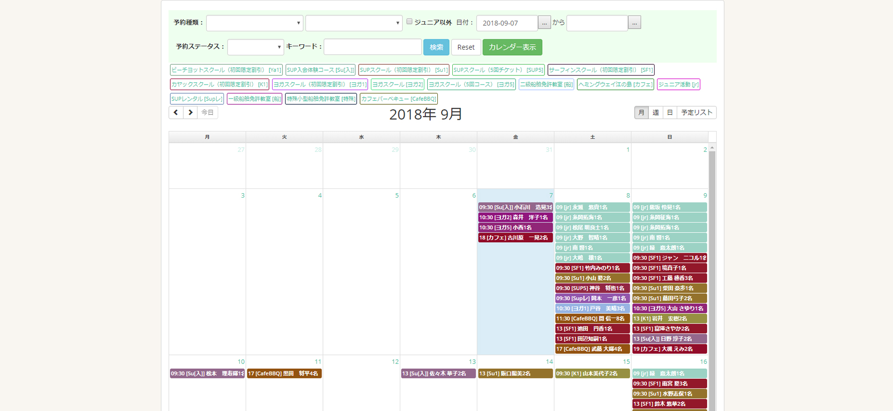893x411 pixels.
Task: Open event 09:30 [Su[入]] 小石川 浩晃
Action: pos(515,207)
